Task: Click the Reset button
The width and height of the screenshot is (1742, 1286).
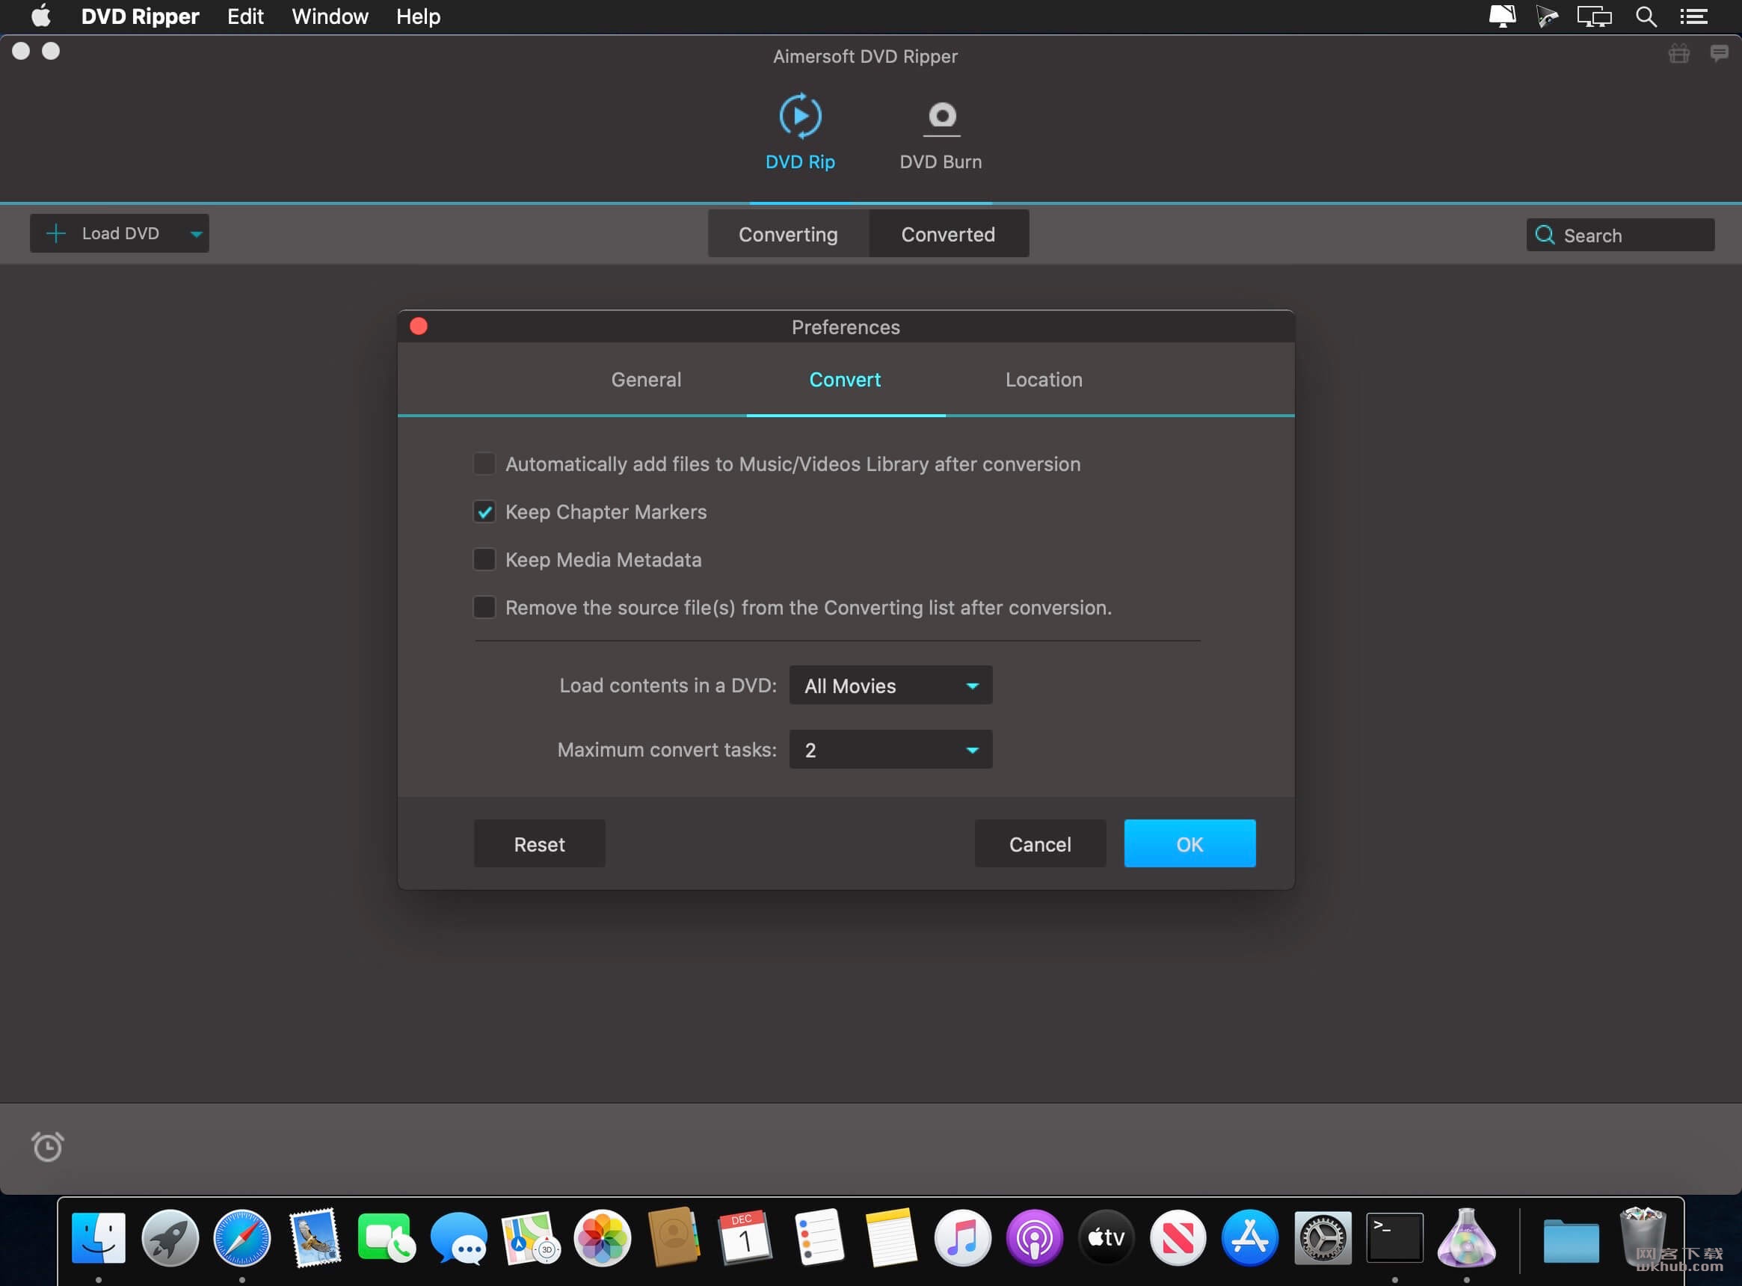Action: tap(539, 845)
